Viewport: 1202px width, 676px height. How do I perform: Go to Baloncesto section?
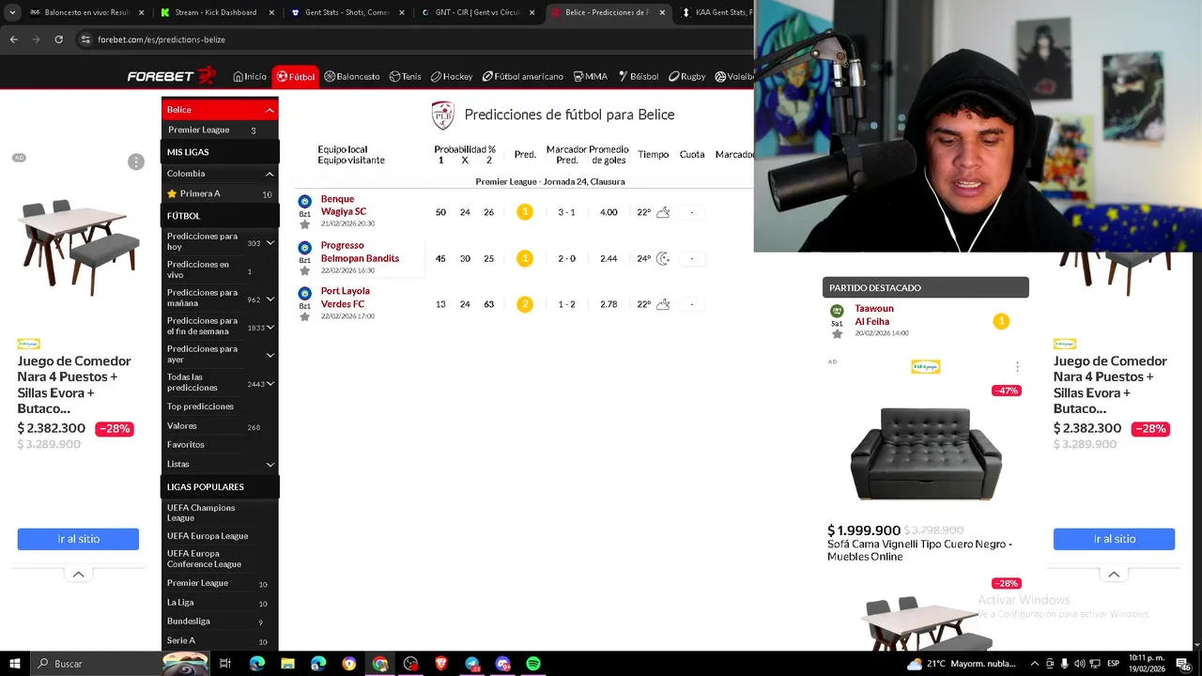tap(352, 76)
